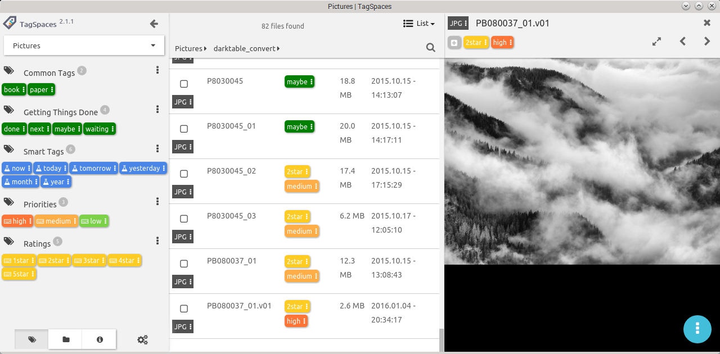Viewport: 720px width, 354px height.
Task: Click the Priorities group tag icon
Action: pyautogui.click(x=9, y=202)
